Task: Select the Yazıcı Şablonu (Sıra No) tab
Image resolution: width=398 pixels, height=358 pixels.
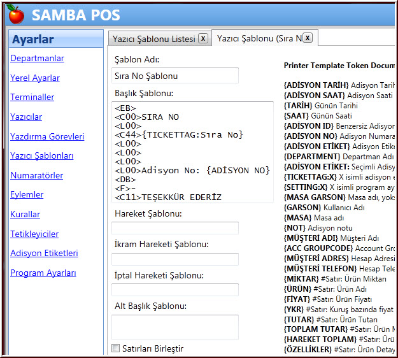Action: [x=259, y=38]
